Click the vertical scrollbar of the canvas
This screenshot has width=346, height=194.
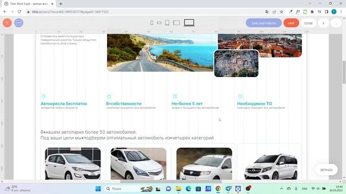[344, 72]
